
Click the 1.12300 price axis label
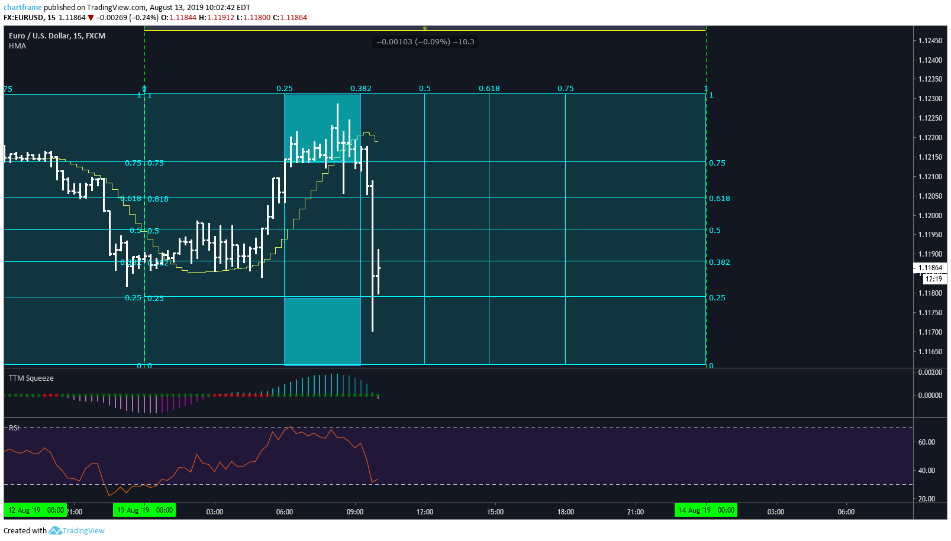click(930, 99)
